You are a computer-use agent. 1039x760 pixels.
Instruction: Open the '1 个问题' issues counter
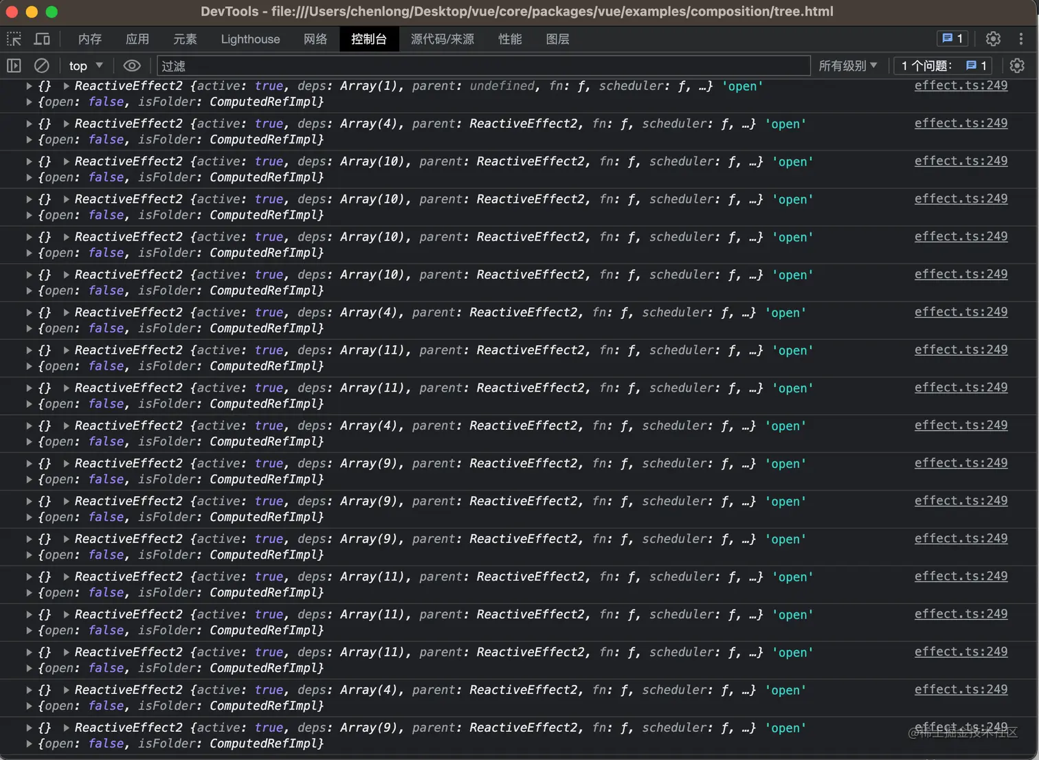tap(943, 66)
